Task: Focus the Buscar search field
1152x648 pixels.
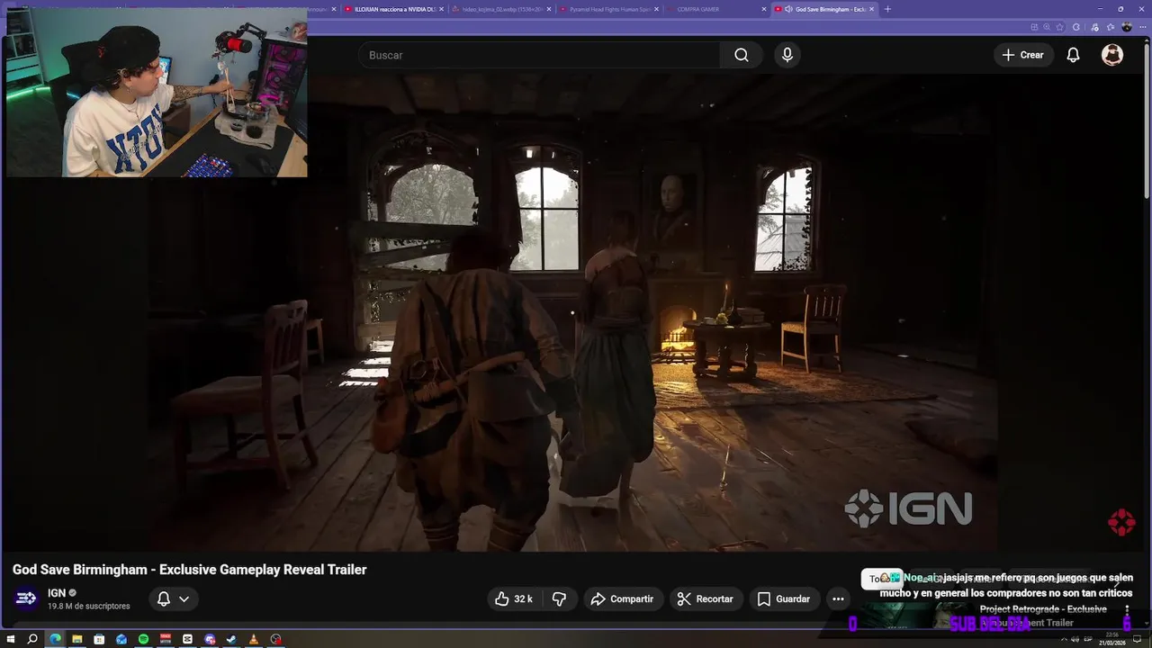Action: point(540,55)
